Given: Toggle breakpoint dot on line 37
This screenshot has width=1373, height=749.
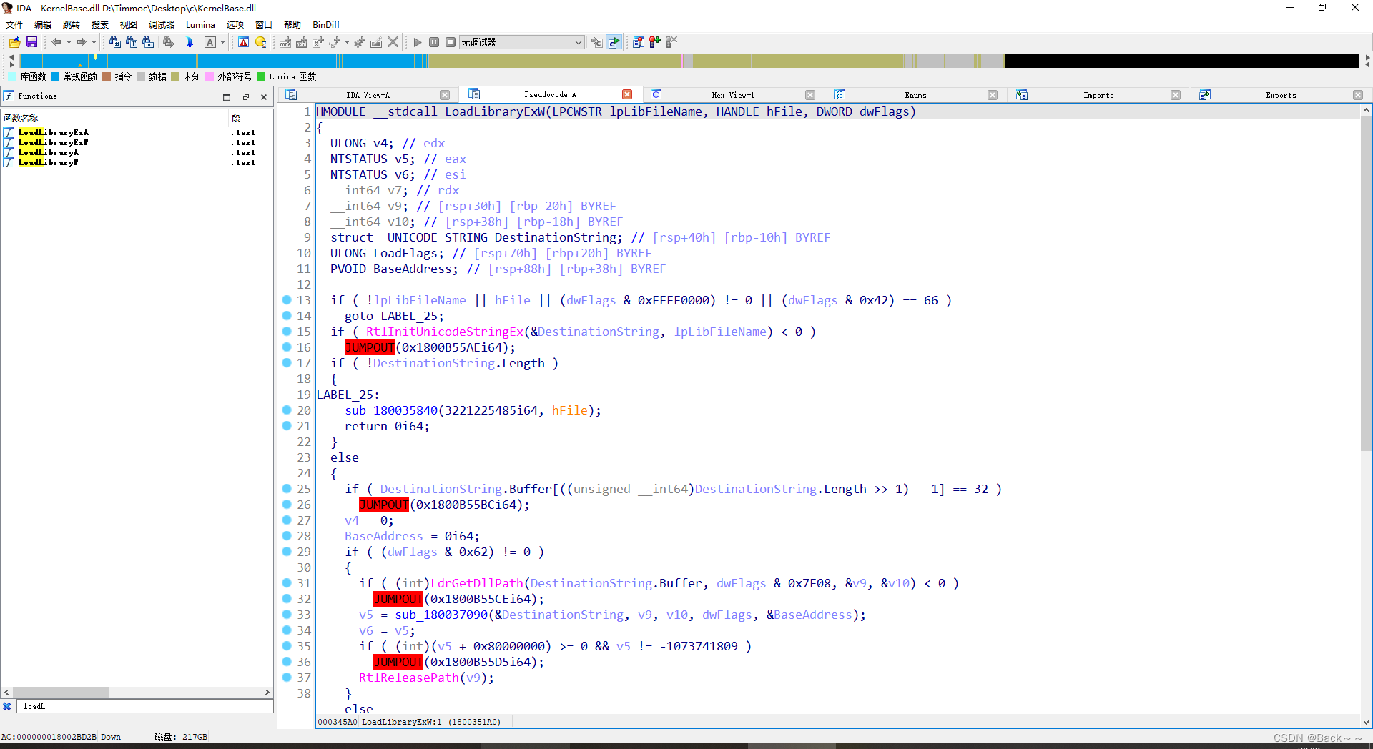Looking at the screenshot, I should click(287, 678).
